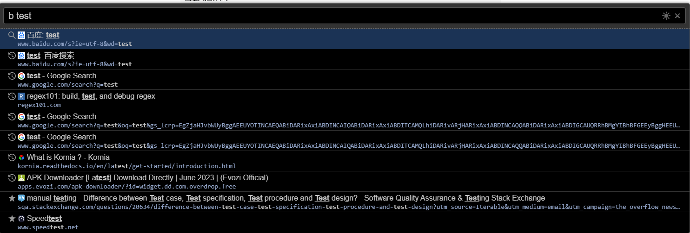Click the Baidu favicon beside "test_百度搜索"

tap(21, 55)
